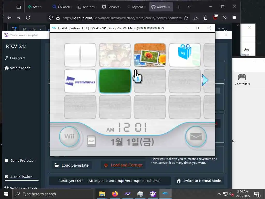
Task: Click the GitHub URL address bar
Action: point(122,18)
